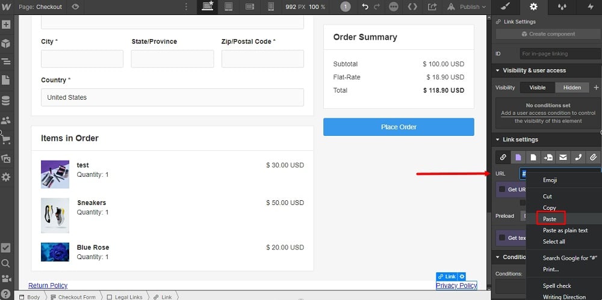Open the Users panel
The width and height of the screenshot is (602, 300).
(6, 120)
